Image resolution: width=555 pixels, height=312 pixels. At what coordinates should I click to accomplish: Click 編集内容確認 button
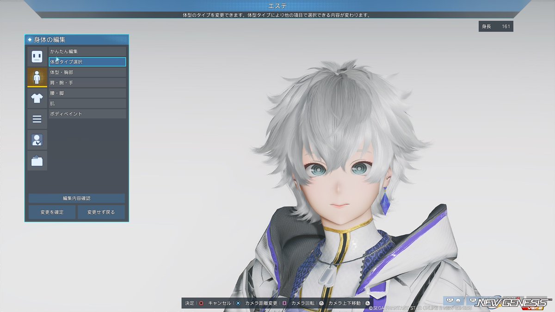pyautogui.click(x=77, y=198)
